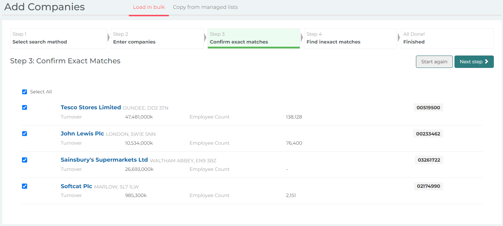Viewport: 503px width, 226px height.
Task: Select Step 3 Confirm exact matches
Action: [x=254, y=38]
